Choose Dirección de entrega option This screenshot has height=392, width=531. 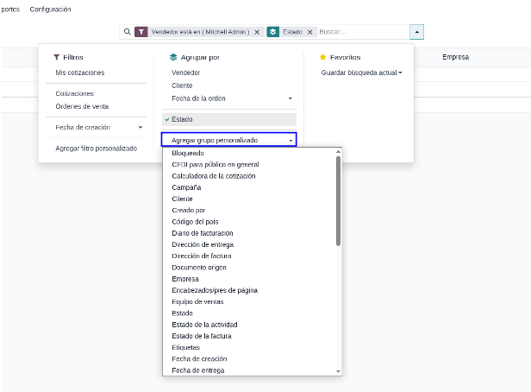pyautogui.click(x=249, y=244)
